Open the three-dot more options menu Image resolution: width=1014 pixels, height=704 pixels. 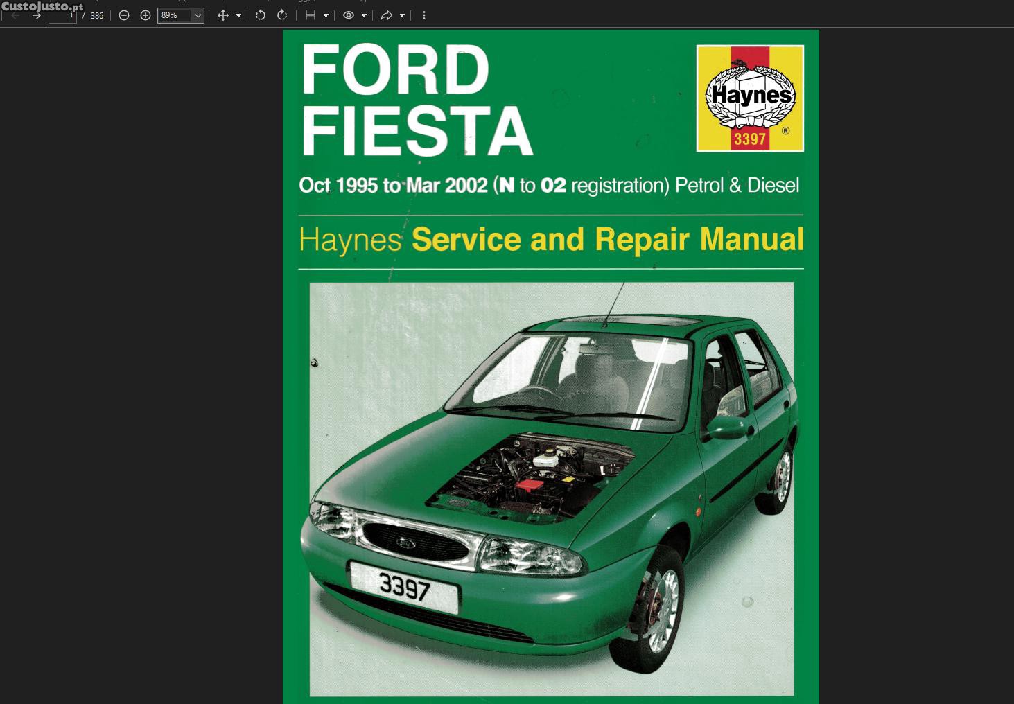pos(424,15)
